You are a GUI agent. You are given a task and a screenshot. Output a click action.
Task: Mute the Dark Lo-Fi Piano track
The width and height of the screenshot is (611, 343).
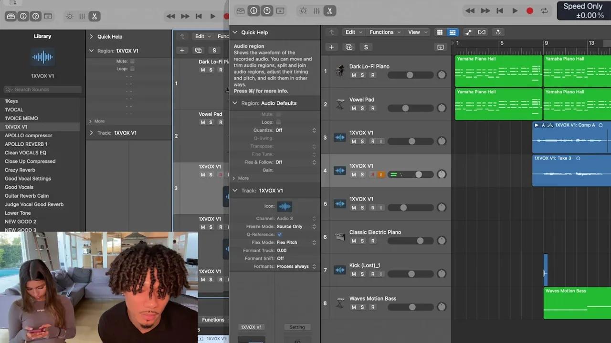[354, 75]
